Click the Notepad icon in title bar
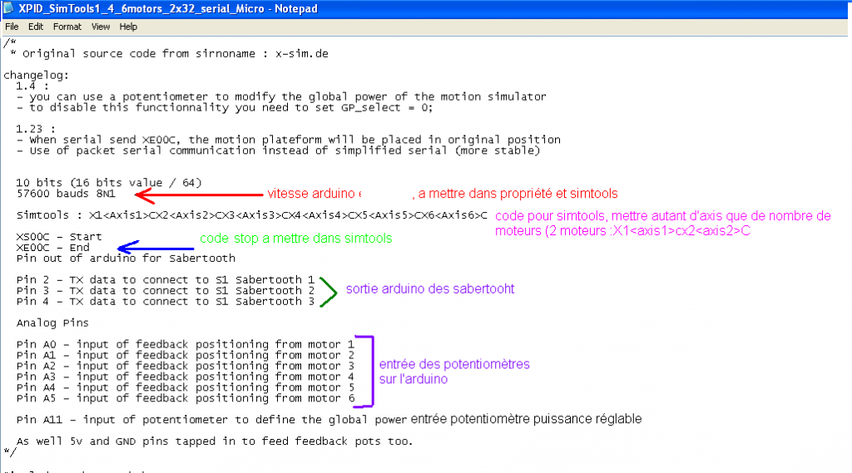Screen dimensions: 852x473 click(x=7, y=8)
